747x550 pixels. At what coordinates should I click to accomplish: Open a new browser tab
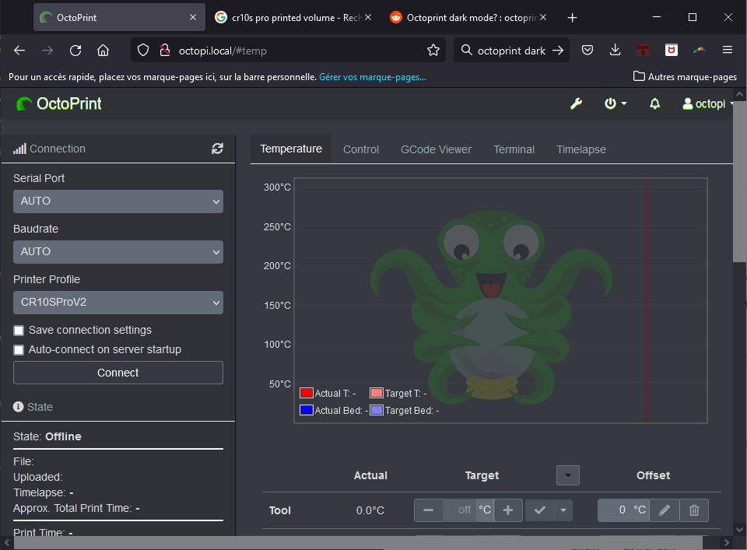click(x=572, y=18)
